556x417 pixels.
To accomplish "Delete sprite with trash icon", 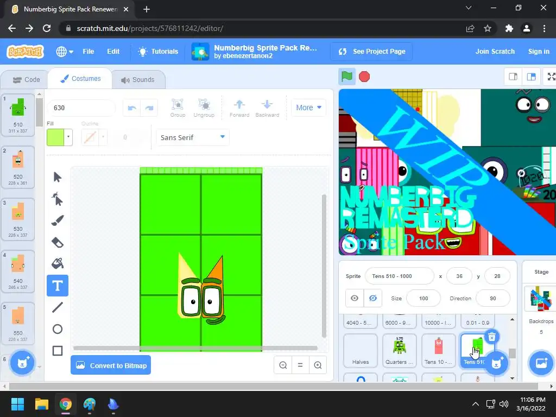I will (492, 337).
